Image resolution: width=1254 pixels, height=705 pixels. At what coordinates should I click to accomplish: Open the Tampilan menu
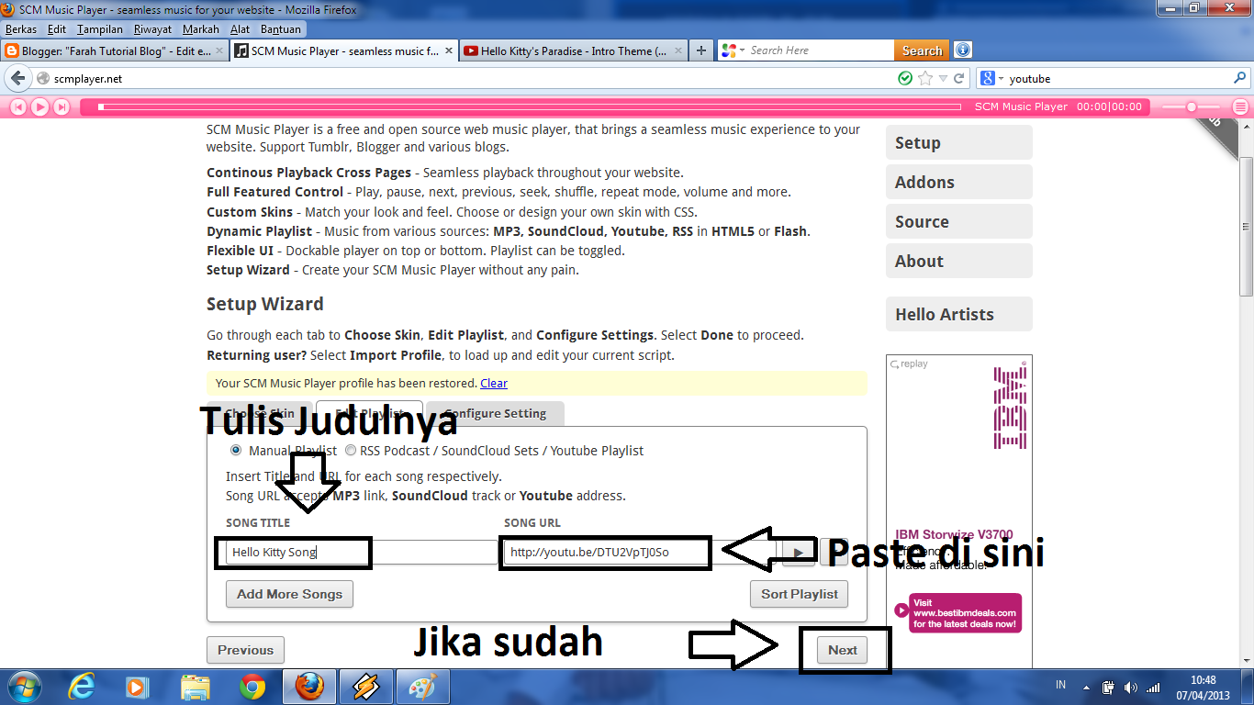pos(100,29)
